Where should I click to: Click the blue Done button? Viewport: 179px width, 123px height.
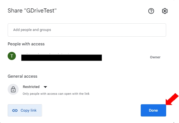pos(153,111)
